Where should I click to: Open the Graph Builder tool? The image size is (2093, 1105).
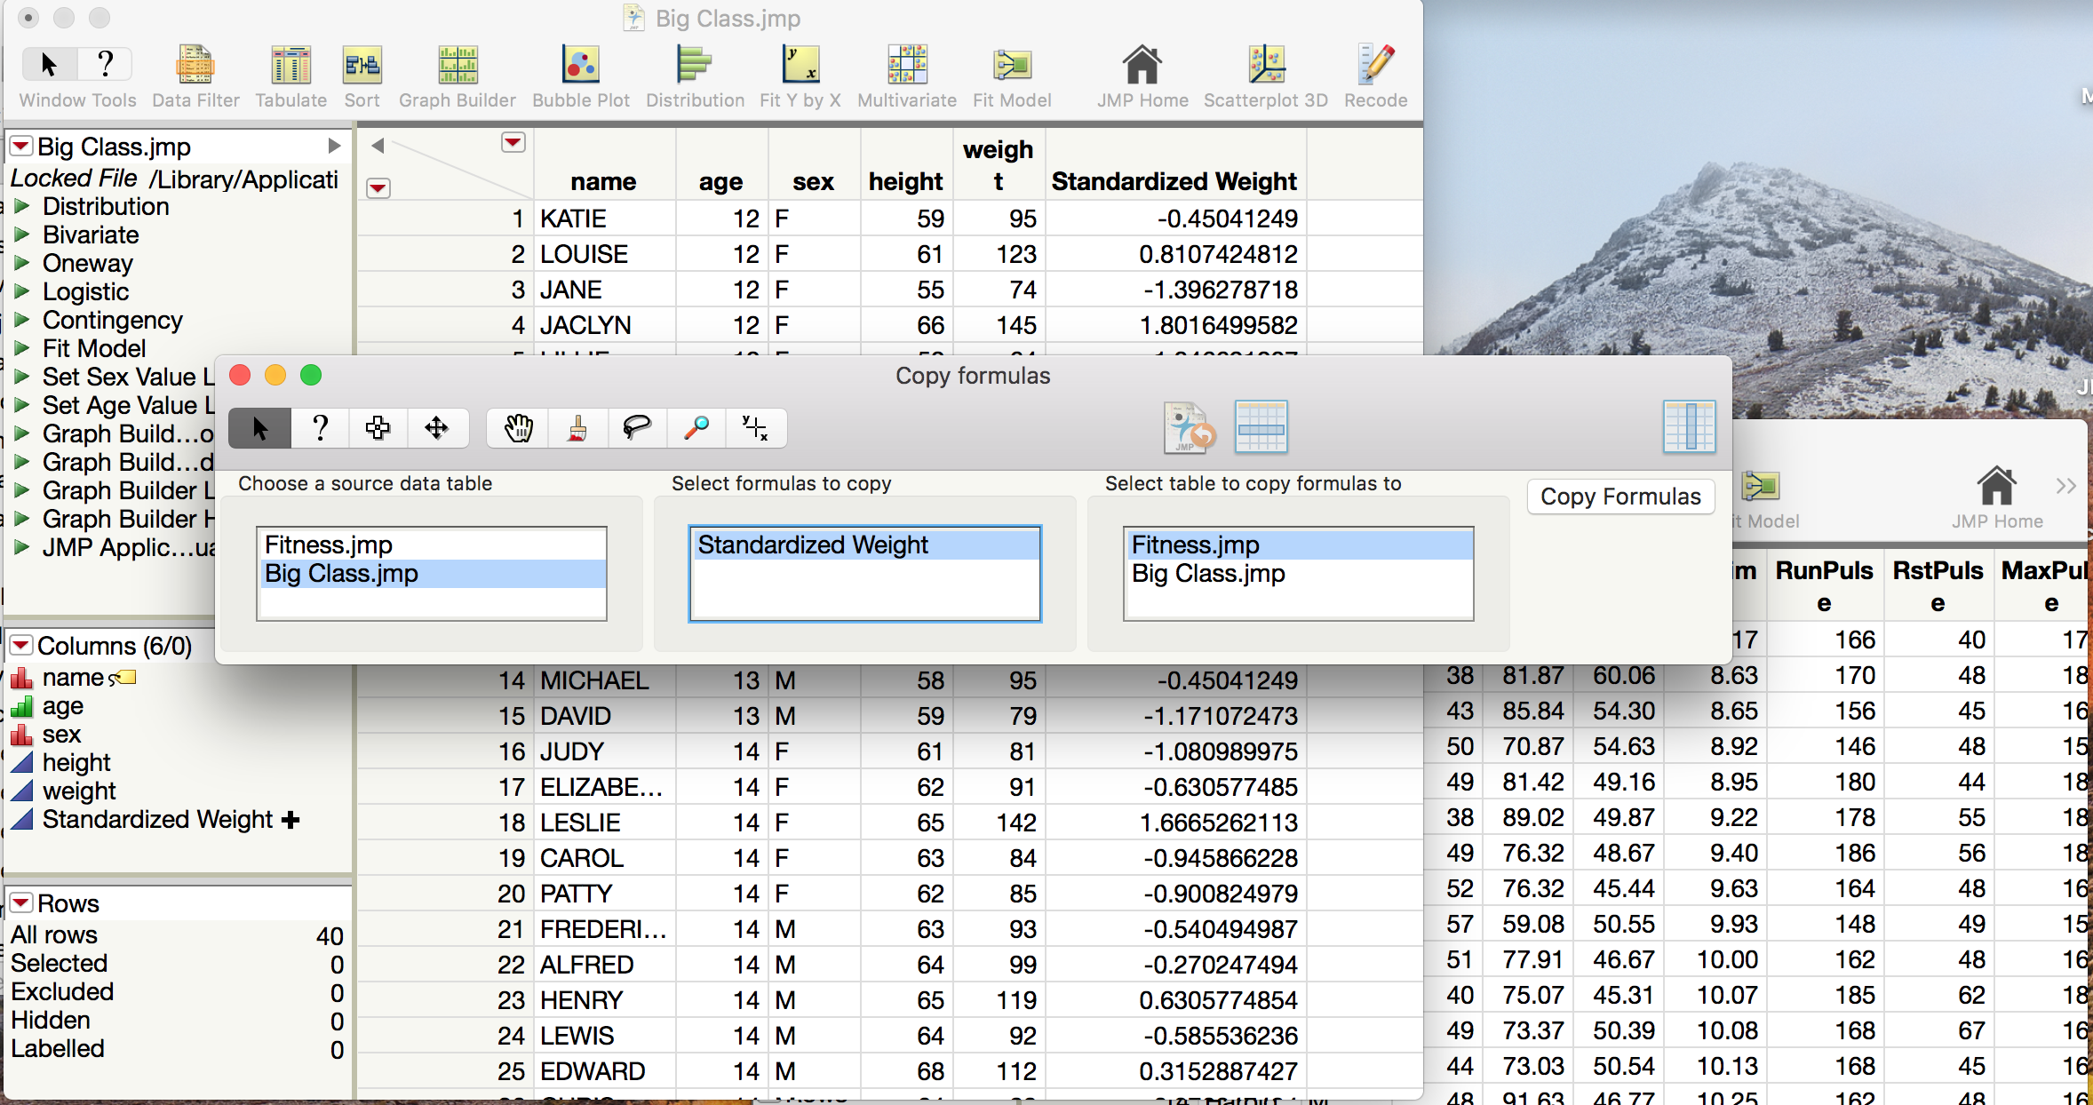click(x=457, y=67)
